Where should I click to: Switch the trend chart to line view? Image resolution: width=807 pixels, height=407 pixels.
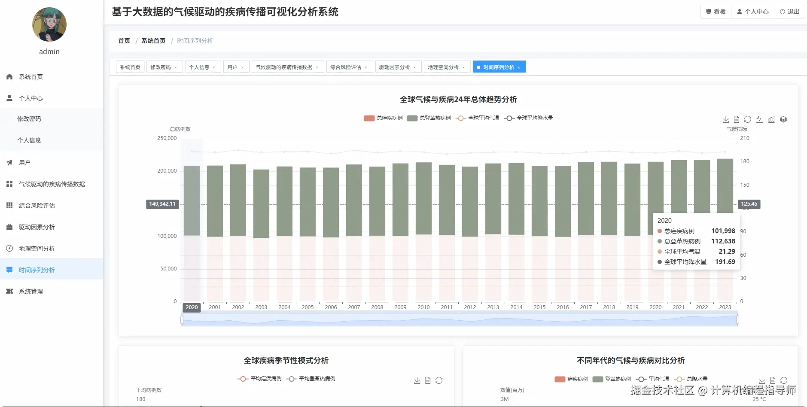point(760,119)
